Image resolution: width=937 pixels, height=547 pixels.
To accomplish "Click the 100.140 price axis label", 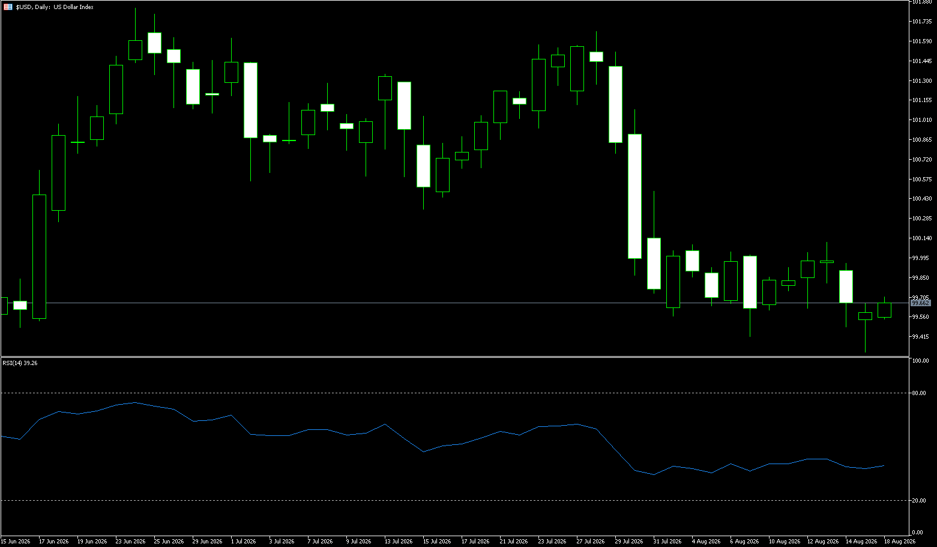I will point(921,238).
